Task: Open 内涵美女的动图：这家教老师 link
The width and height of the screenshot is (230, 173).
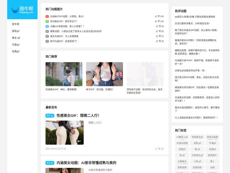Action: click(x=197, y=99)
